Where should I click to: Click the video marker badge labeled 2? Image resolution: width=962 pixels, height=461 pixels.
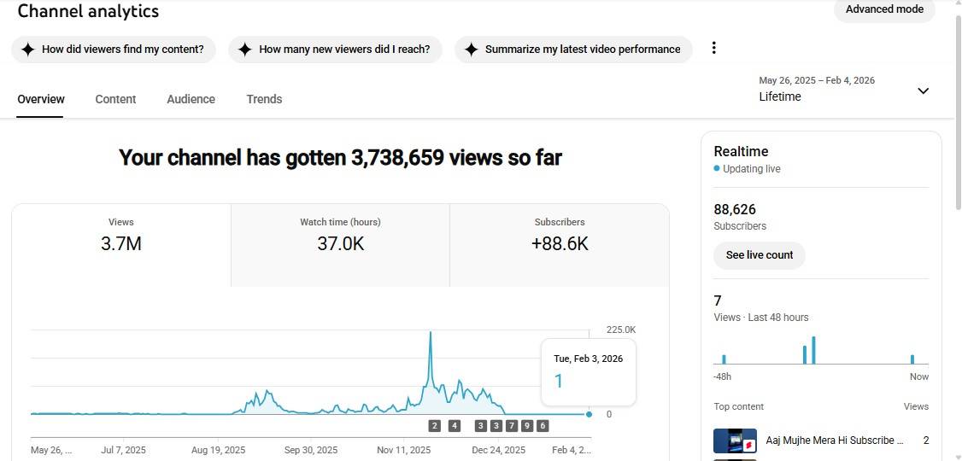coord(435,426)
